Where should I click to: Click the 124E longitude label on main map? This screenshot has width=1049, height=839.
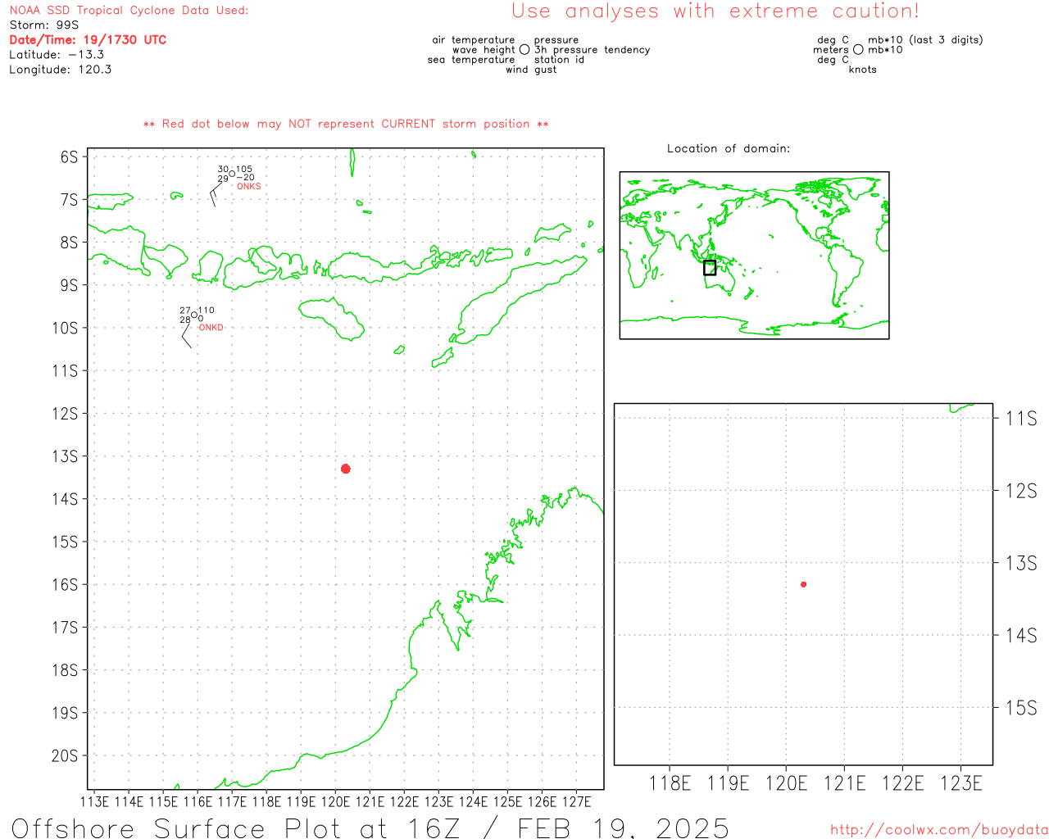(x=473, y=802)
